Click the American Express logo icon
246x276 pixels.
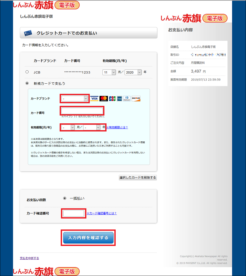119,99
